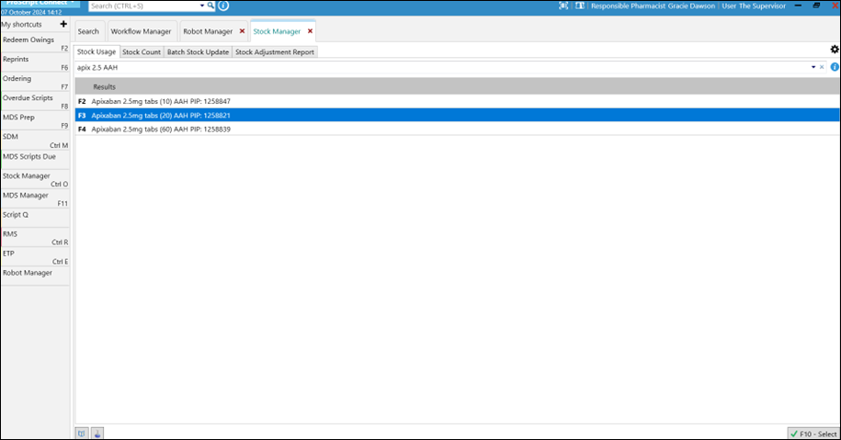This screenshot has height=440, width=841.
Task: Open the Ordering shortcut
Action: (35, 82)
